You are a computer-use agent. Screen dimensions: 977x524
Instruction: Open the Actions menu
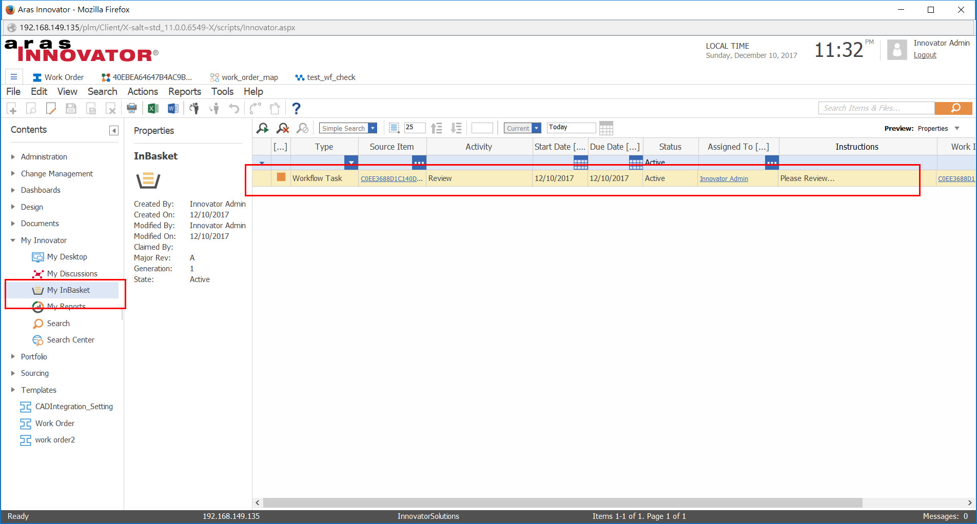(x=143, y=91)
